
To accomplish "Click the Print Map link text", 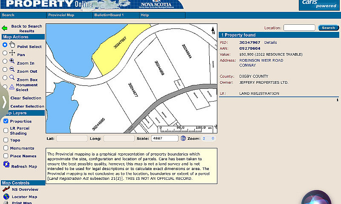I will (22, 203).
